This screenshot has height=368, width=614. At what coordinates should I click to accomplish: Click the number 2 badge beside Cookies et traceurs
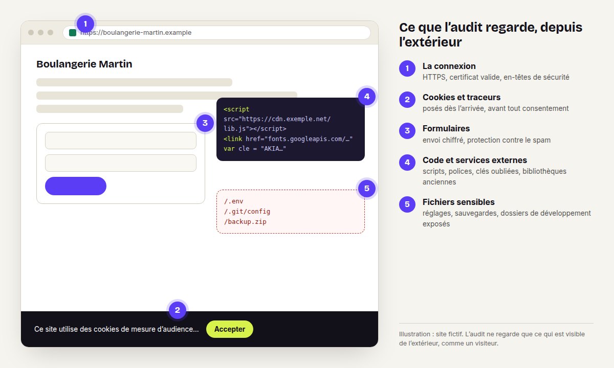(407, 100)
